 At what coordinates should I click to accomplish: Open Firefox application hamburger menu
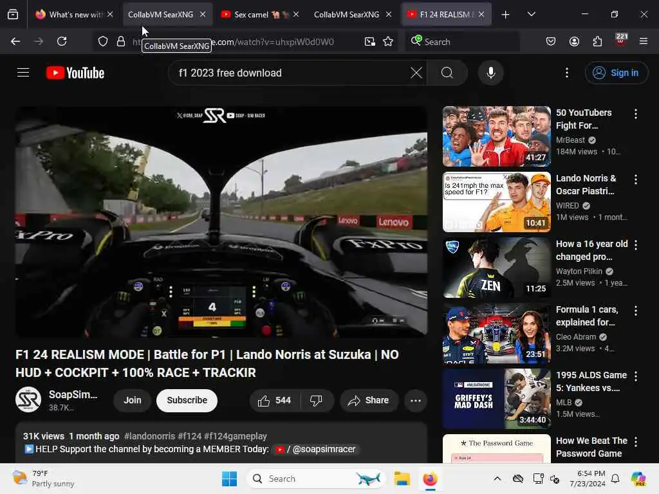pyautogui.click(x=644, y=41)
